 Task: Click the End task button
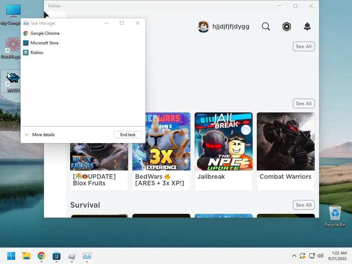(x=128, y=135)
